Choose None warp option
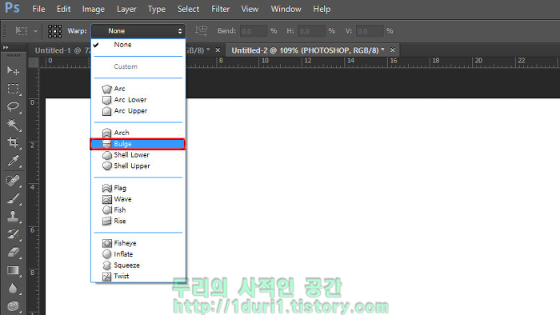Image resolution: width=560 pixels, height=315 pixels. click(138, 45)
